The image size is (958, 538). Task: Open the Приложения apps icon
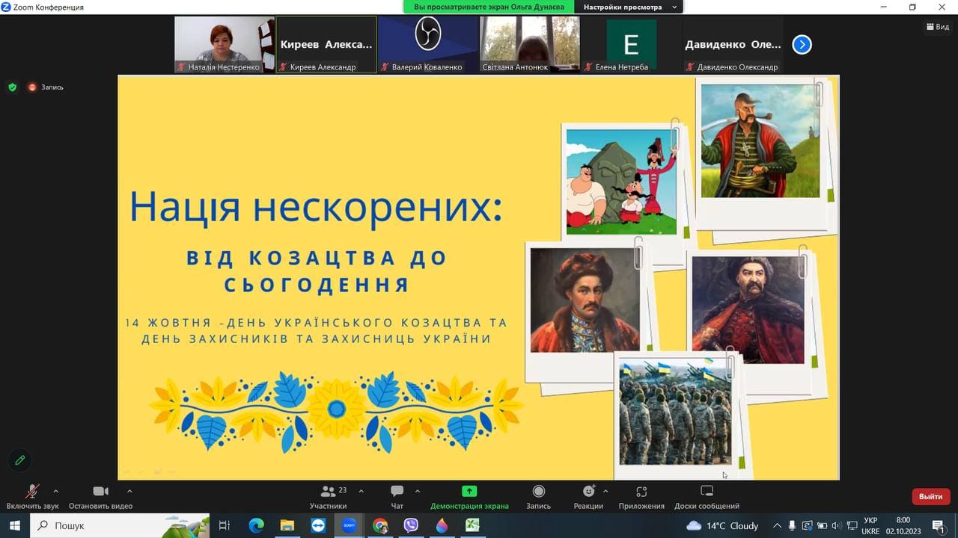point(641,492)
